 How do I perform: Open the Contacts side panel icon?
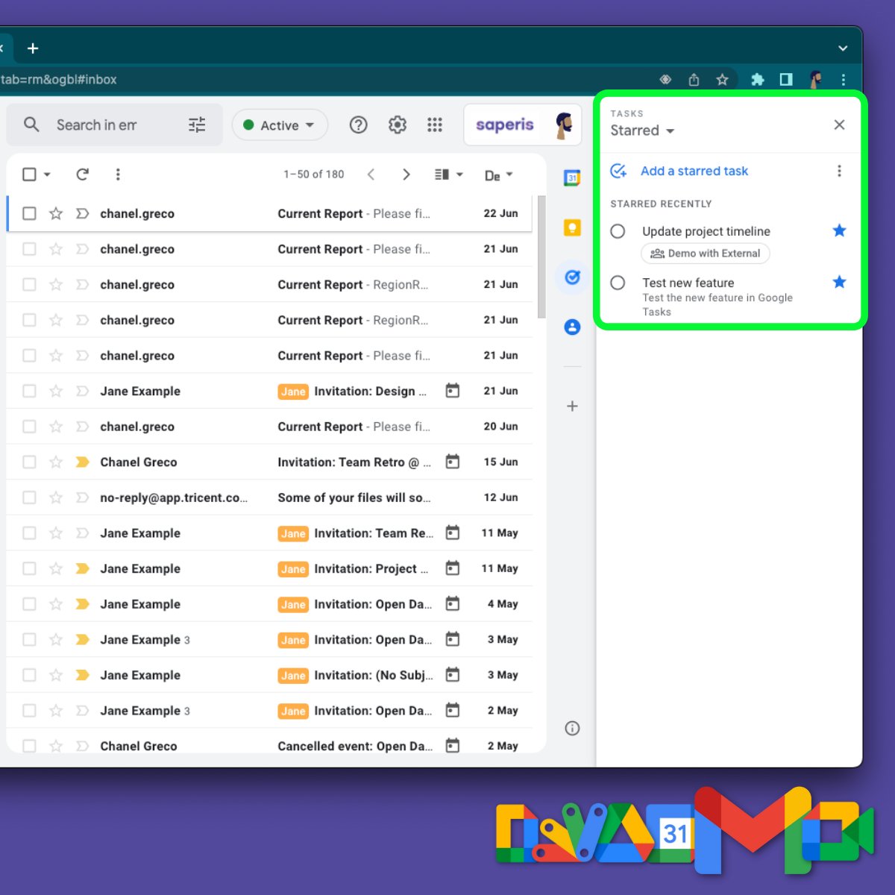572,327
